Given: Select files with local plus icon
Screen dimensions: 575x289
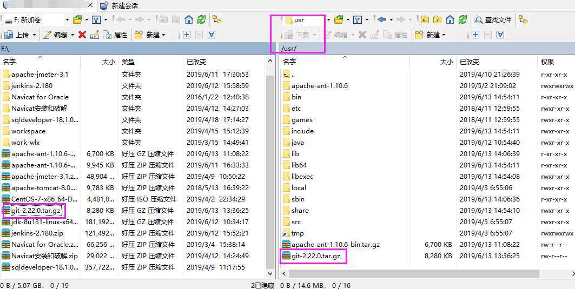Looking at the screenshot, I should pyautogui.click(x=186, y=35).
